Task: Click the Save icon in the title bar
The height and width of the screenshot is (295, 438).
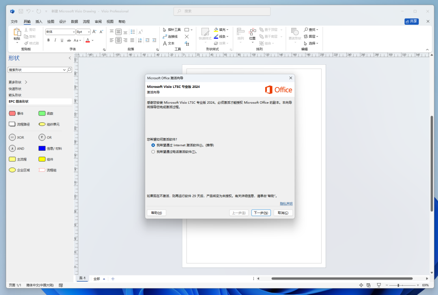Action: coord(21,11)
